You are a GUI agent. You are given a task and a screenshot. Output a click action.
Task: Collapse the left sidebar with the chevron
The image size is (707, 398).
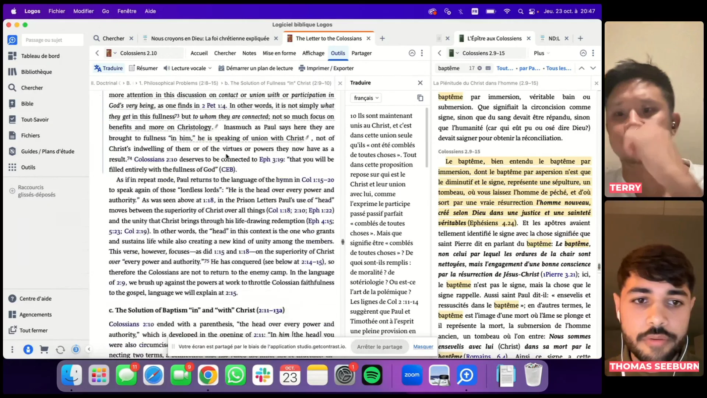[89, 349]
